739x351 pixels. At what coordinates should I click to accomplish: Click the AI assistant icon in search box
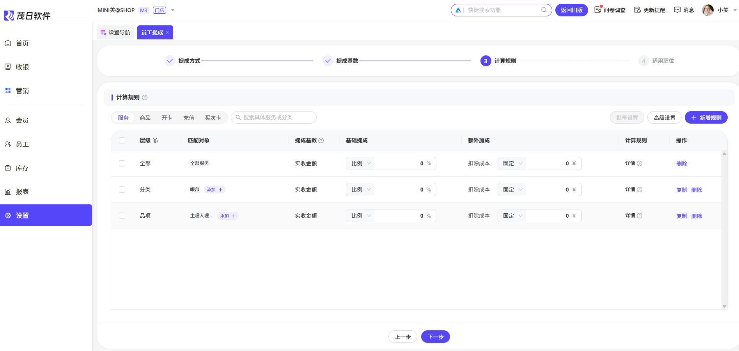[x=458, y=10]
